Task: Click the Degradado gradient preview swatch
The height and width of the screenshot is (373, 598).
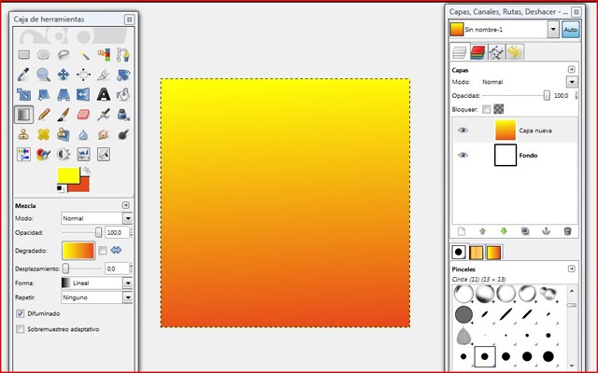Action: (x=78, y=251)
